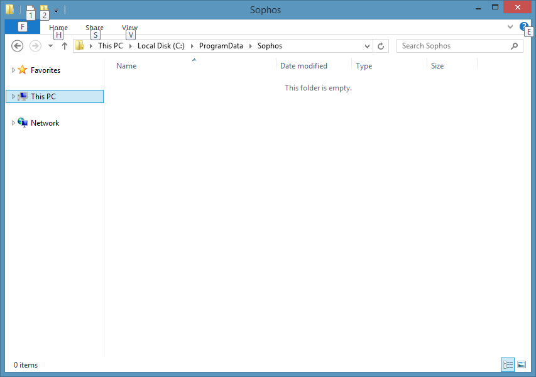Switch to Details view in status bar
The height and width of the screenshot is (377, 536).
point(508,364)
